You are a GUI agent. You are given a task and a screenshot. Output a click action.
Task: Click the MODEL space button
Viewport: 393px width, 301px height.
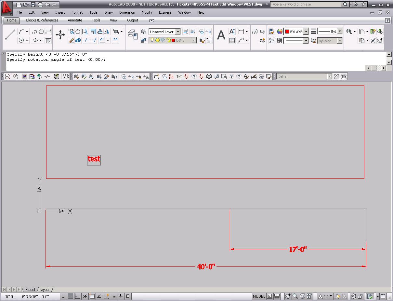(x=259, y=296)
